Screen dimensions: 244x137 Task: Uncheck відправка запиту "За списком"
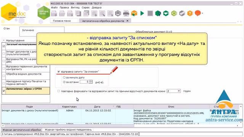tap(59, 72)
